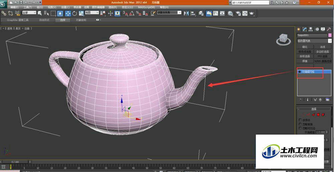Open reference coordinate system dropdown 视图
The image size is (334, 172).
click(x=92, y=13)
